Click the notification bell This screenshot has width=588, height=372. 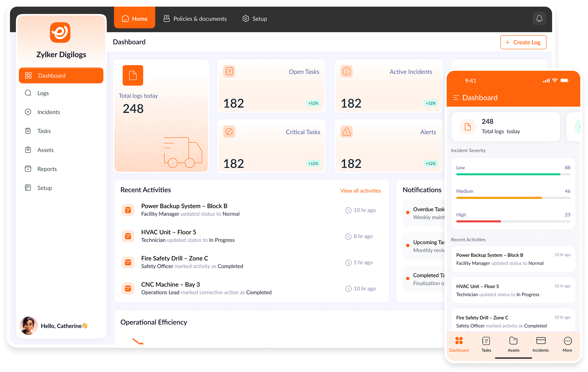(x=539, y=19)
